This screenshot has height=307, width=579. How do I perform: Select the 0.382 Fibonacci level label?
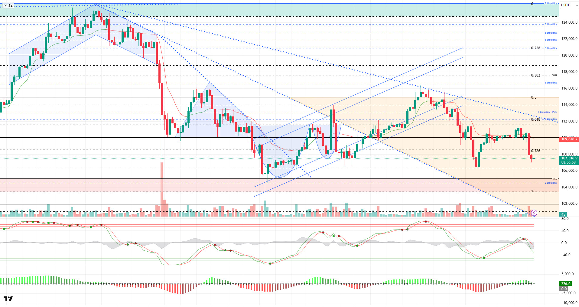[535, 75]
